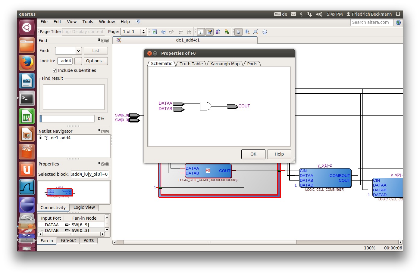The height and width of the screenshot is (275, 420).
Task: Click the Options... button in Find panel
Action: pyautogui.click(x=96, y=61)
